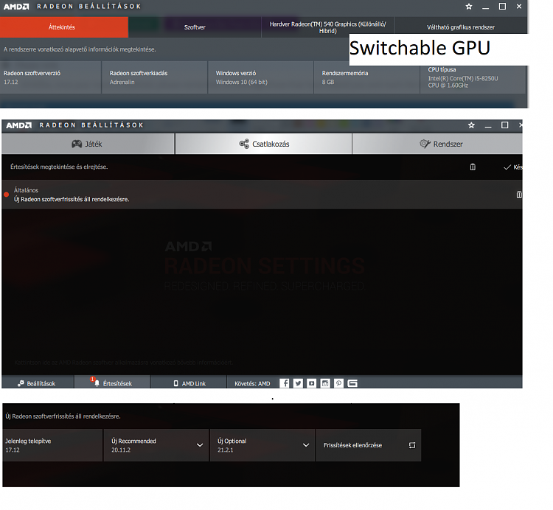The width and height of the screenshot is (553, 510).
Task: Open the Új Radeon szoftverfrissítés notification
Action: (262, 195)
